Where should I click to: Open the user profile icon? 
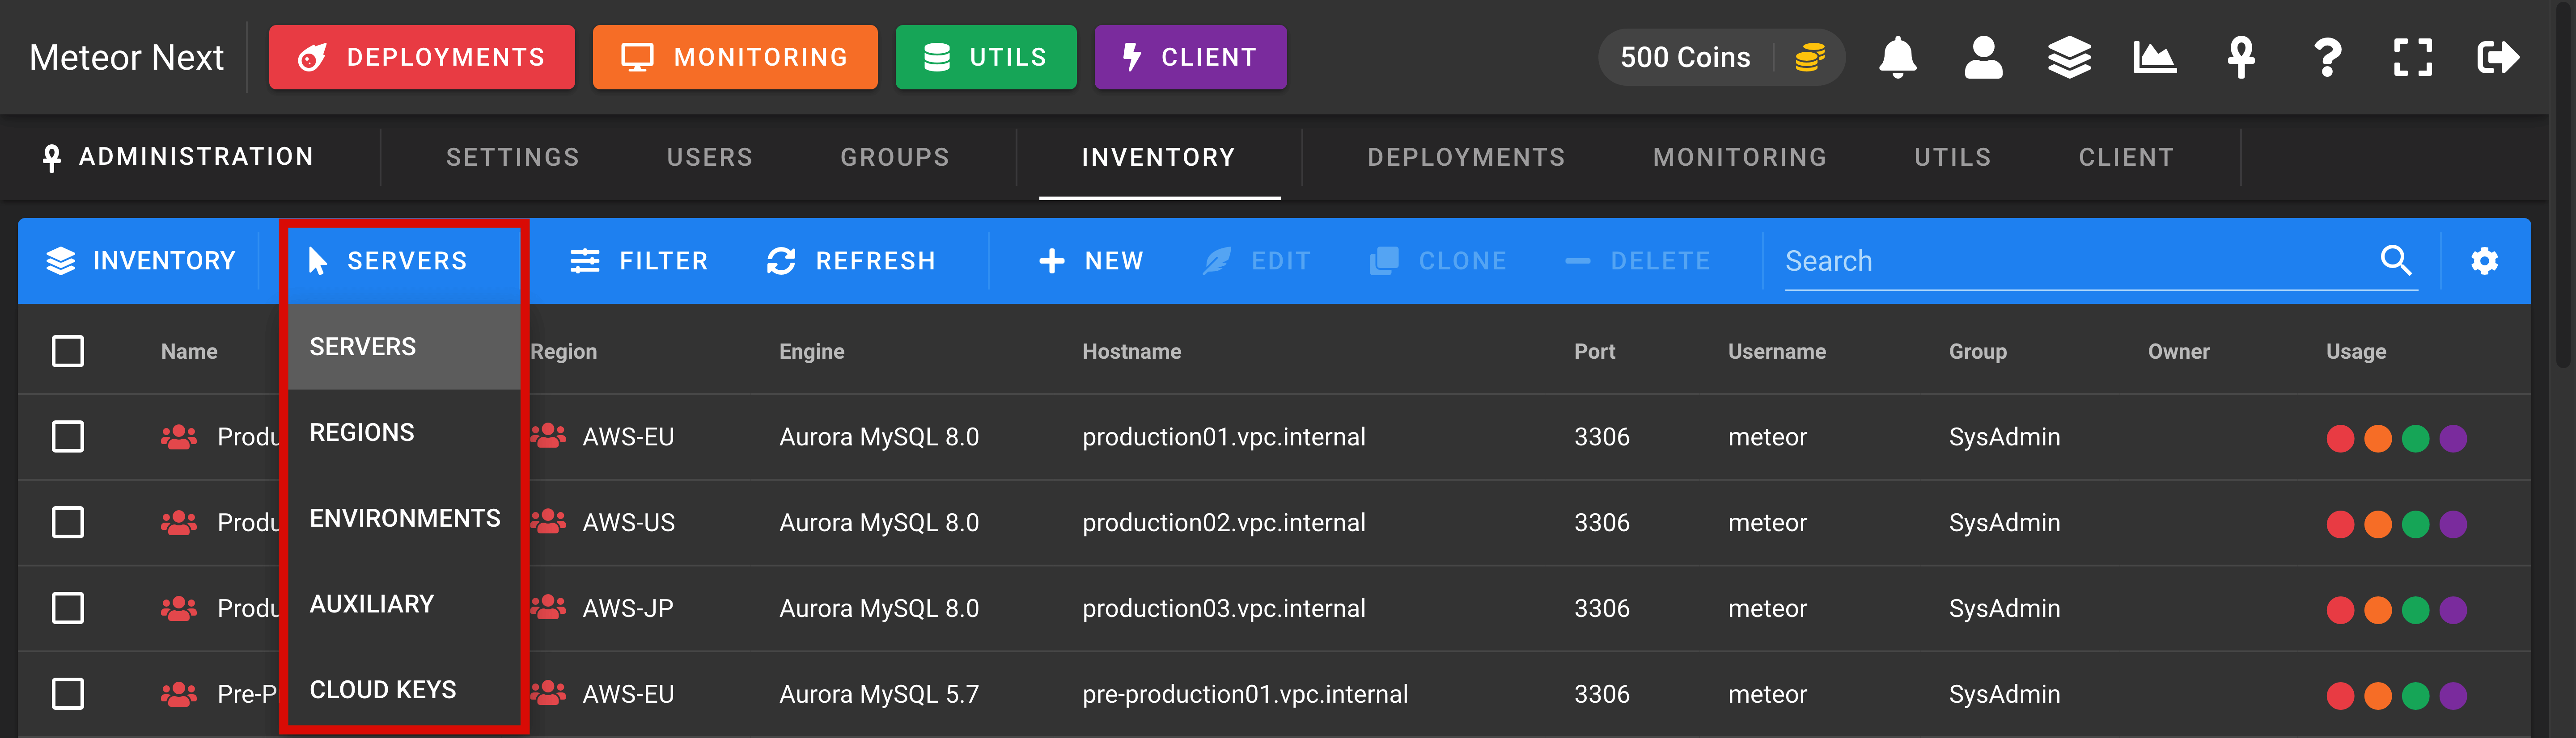(1983, 57)
